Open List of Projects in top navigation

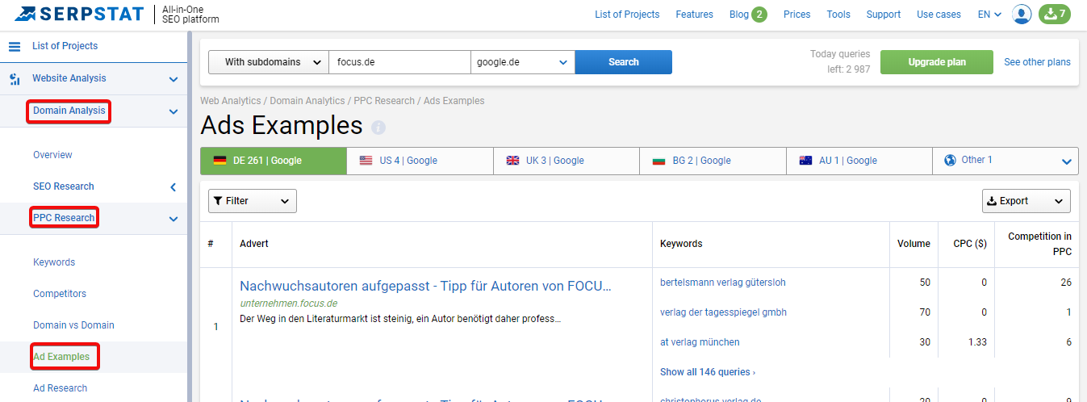coord(627,15)
